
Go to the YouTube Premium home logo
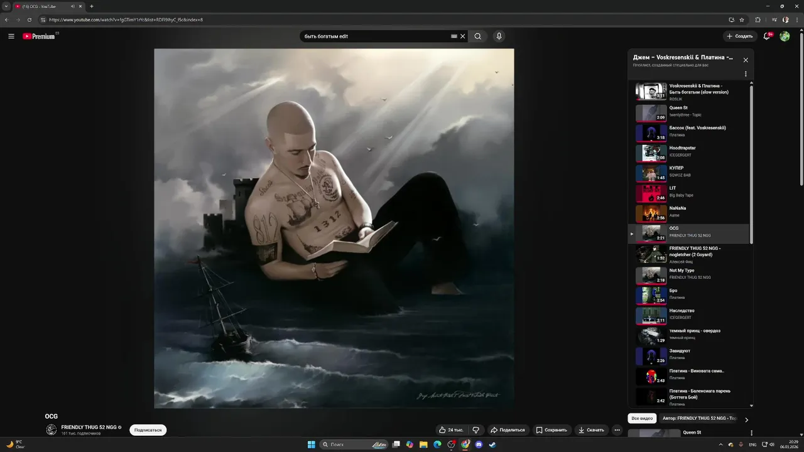coord(40,36)
